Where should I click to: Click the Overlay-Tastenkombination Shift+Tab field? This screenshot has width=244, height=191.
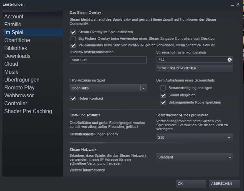pyautogui.click(x=108, y=60)
